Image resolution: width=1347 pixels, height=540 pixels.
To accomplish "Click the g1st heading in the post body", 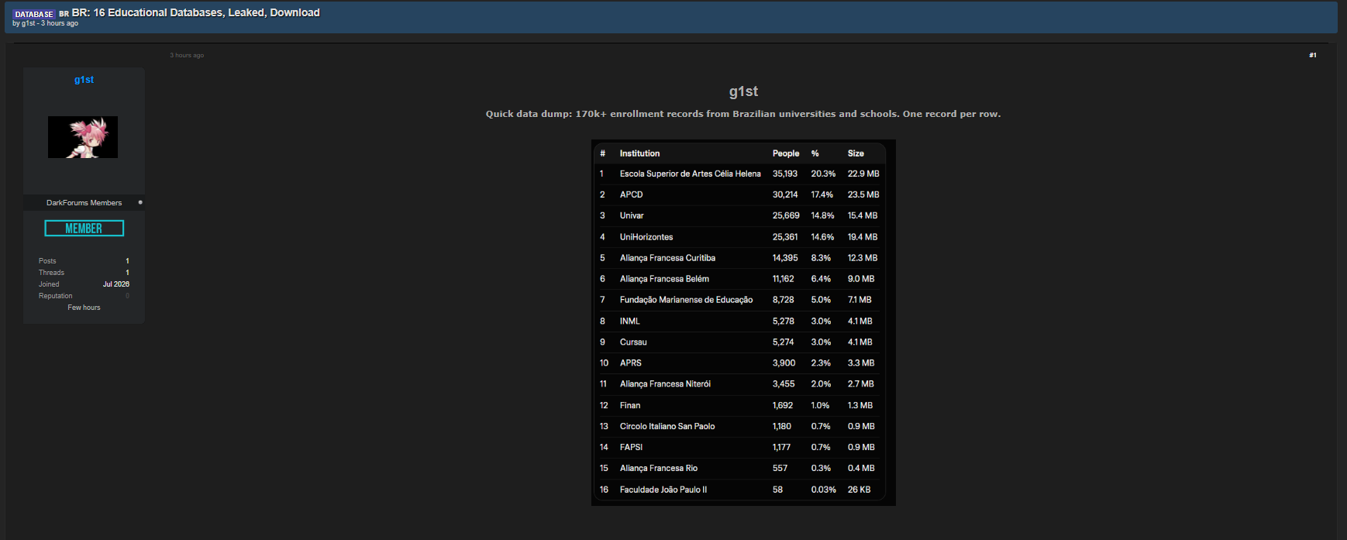I will pos(743,91).
